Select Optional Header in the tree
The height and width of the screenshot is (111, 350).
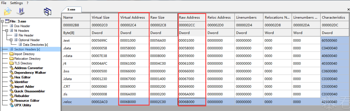pyautogui.click(x=29, y=40)
